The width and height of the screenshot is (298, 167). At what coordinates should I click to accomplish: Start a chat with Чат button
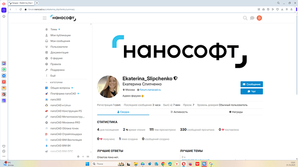[x=252, y=91]
